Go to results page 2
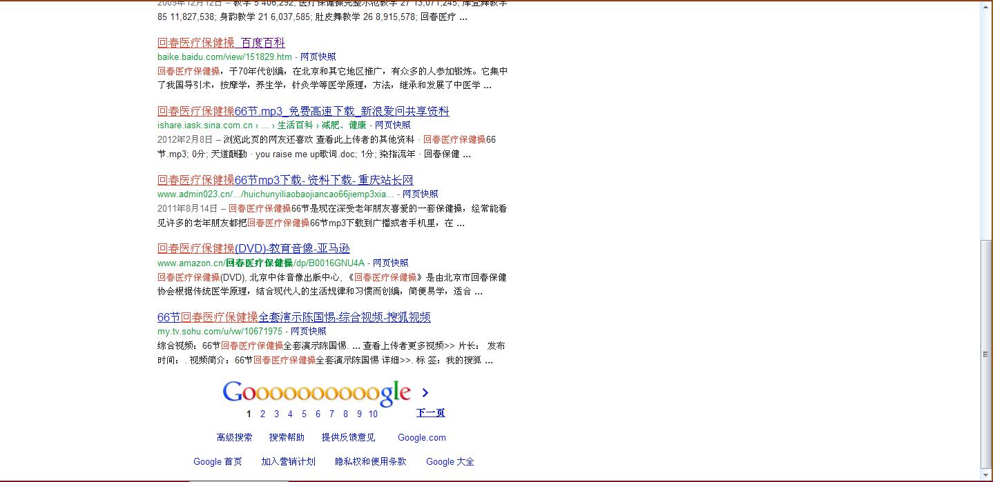993x482 pixels. pyautogui.click(x=262, y=414)
